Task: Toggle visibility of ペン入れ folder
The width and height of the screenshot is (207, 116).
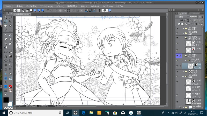Action: tap(177, 56)
